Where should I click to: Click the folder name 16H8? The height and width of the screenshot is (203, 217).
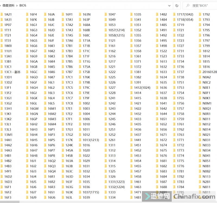pyautogui.click(x=34, y=156)
